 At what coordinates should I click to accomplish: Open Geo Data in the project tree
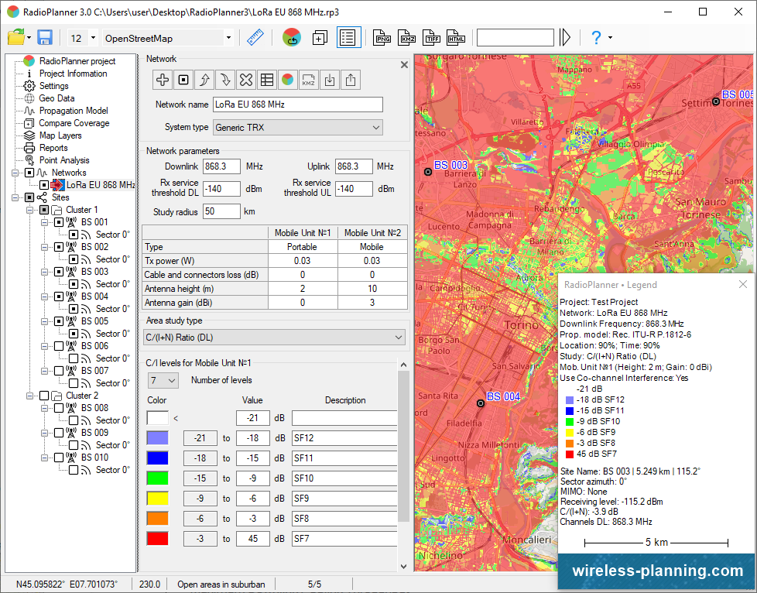tap(57, 98)
